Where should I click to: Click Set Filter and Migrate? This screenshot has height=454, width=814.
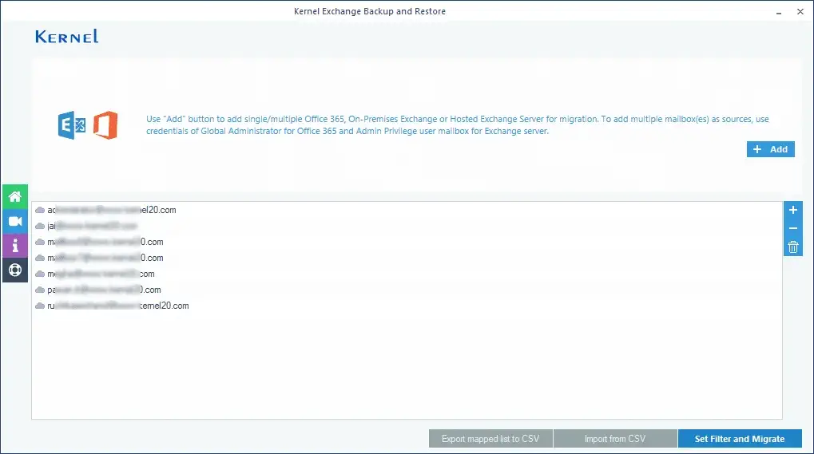tap(739, 439)
